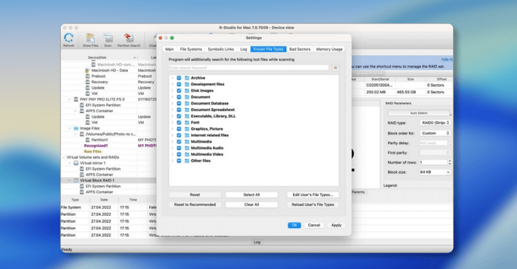This screenshot has height=269, width=517.
Task: Click the Clear All button
Action: [x=251, y=205]
